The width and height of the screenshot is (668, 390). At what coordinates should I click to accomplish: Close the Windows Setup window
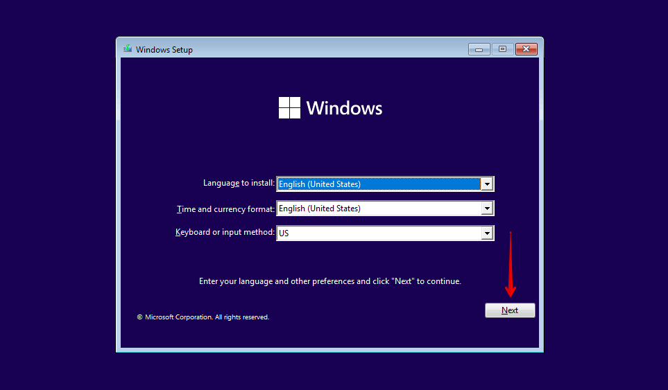[x=526, y=49]
